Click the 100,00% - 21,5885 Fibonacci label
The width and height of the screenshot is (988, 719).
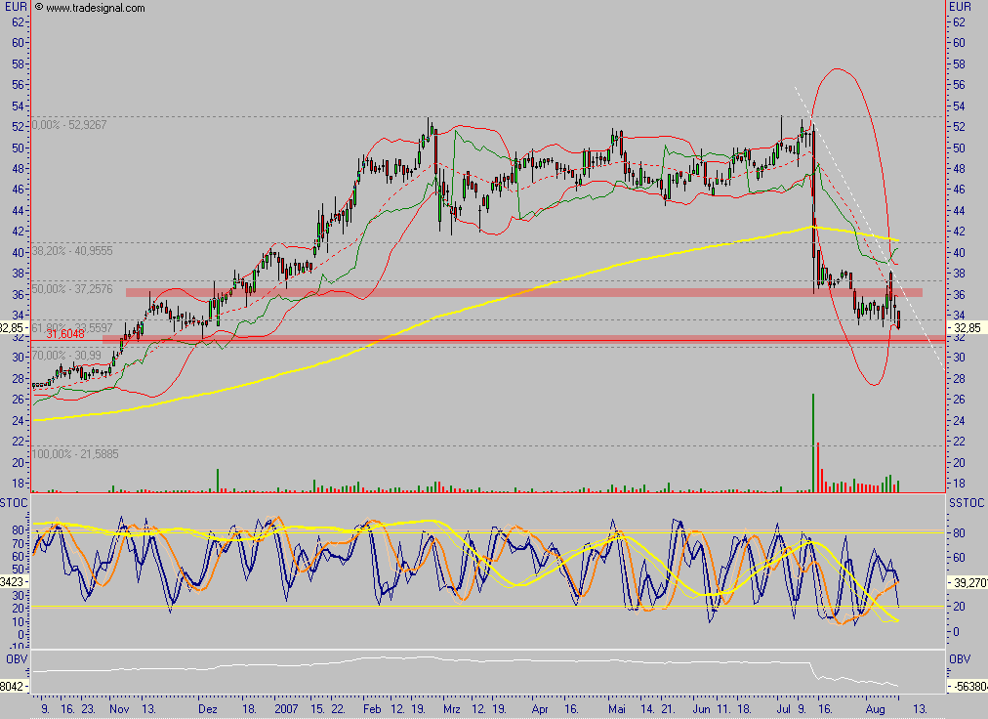tap(75, 454)
